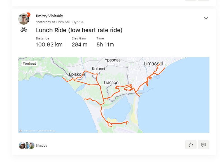Give kudos with the thumbs-up button

tap(191, 145)
